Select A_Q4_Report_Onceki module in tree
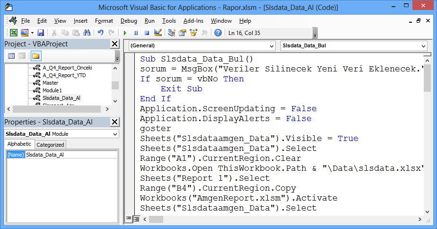The image size is (437, 229). pos(67,68)
